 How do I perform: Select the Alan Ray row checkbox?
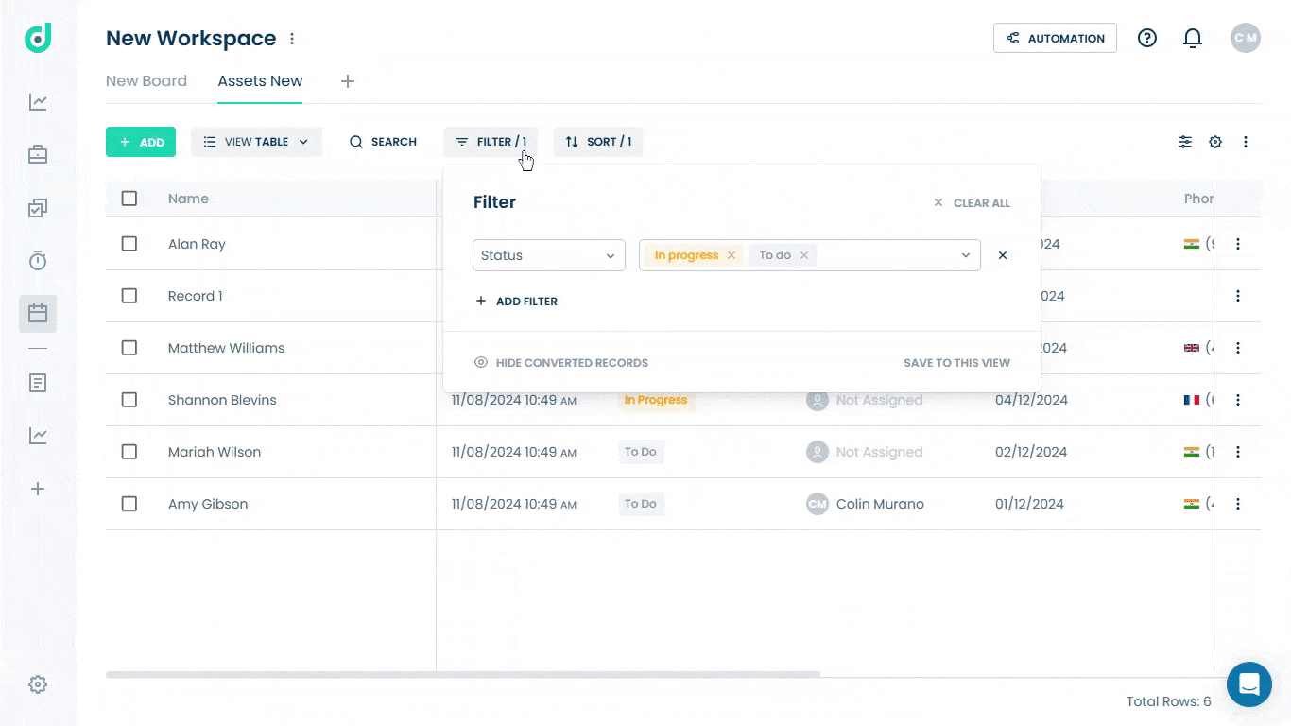129,244
